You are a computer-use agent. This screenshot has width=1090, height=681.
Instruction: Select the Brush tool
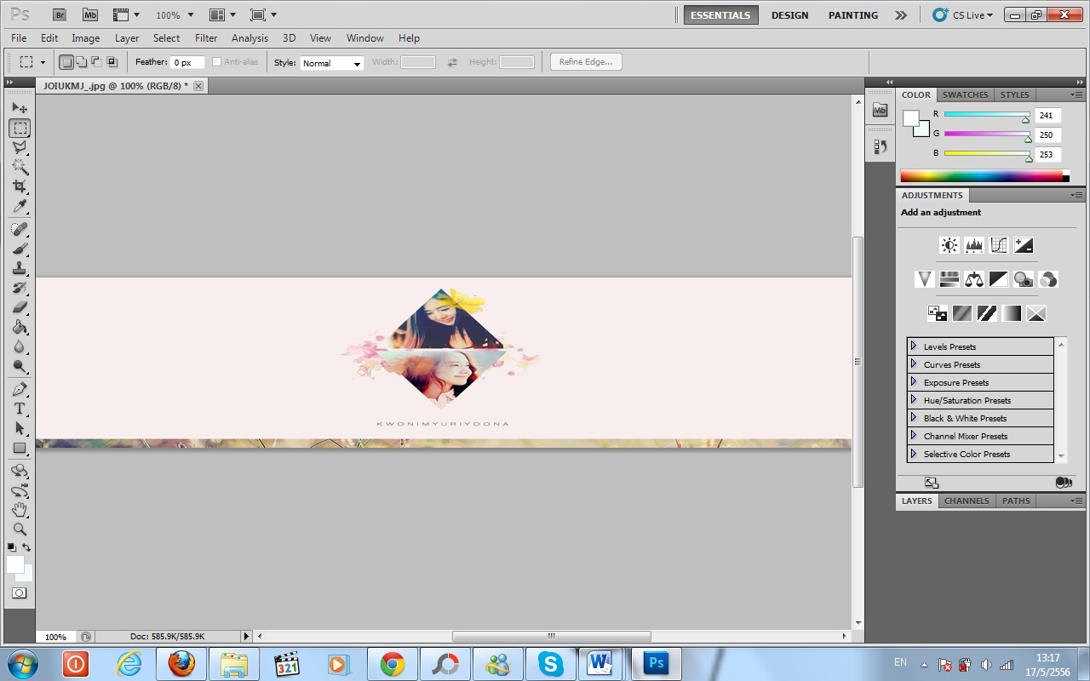click(20, 249)
